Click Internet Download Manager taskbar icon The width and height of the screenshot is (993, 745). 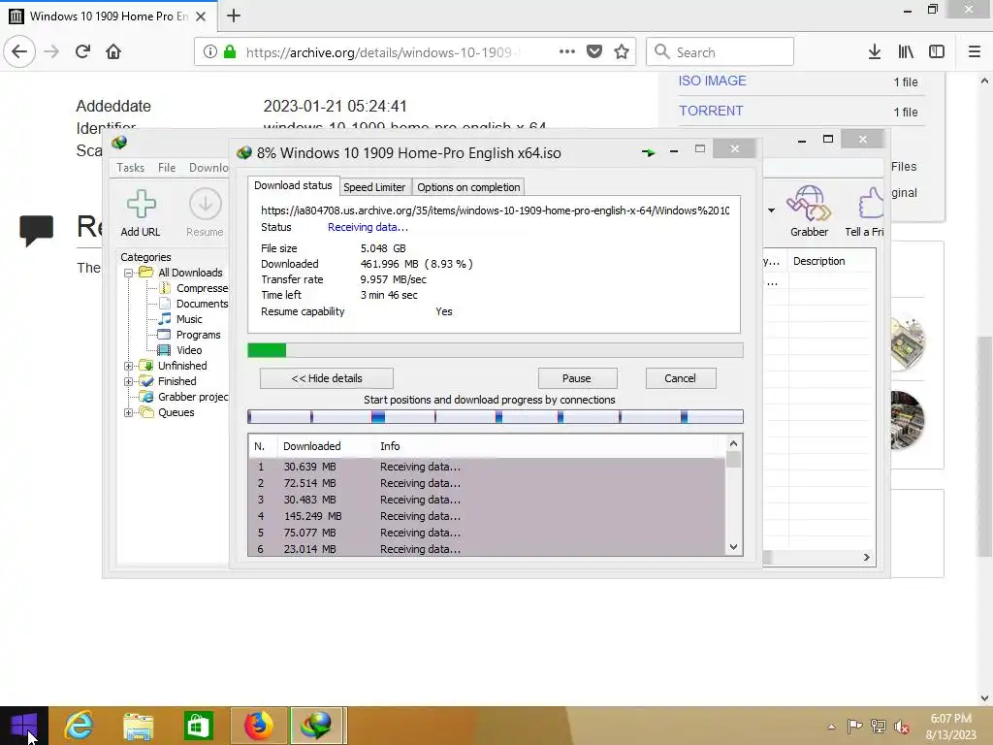pos(317,726)
